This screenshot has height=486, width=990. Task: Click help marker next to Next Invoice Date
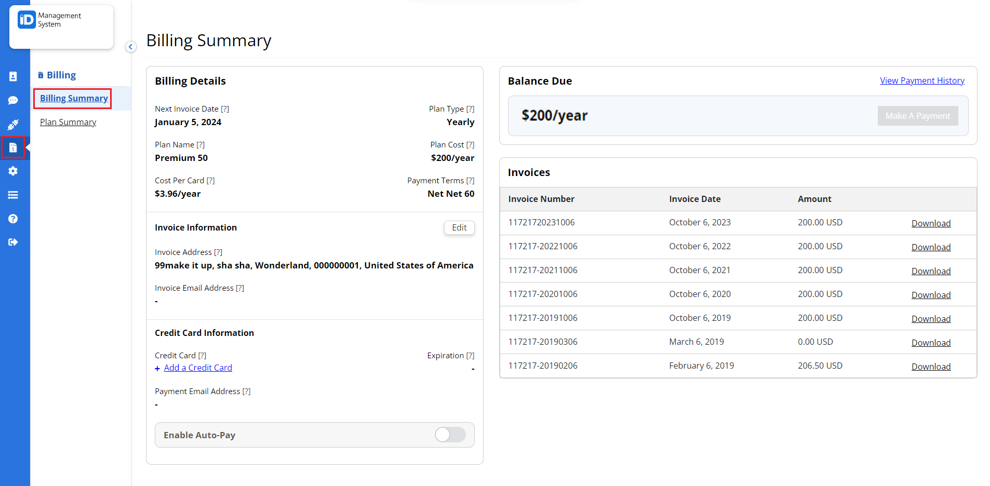point(225,109)
